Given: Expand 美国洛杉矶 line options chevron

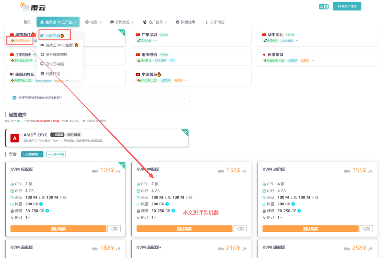Looking at the screenshot, I should coord(67,80).
